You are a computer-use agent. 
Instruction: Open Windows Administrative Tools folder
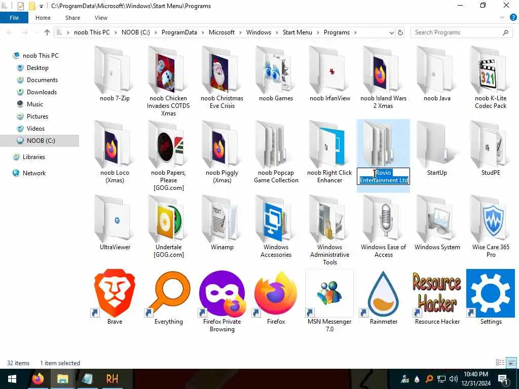coord(329,230)
